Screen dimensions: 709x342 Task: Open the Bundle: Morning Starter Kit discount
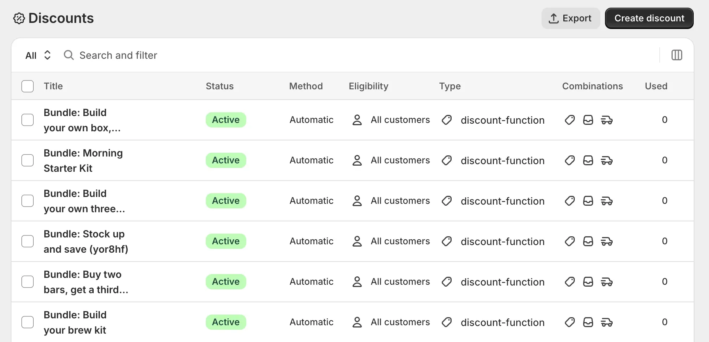click(x=83, y=161)
